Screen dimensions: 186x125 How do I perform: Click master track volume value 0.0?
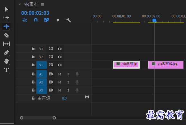coord(64,98)
